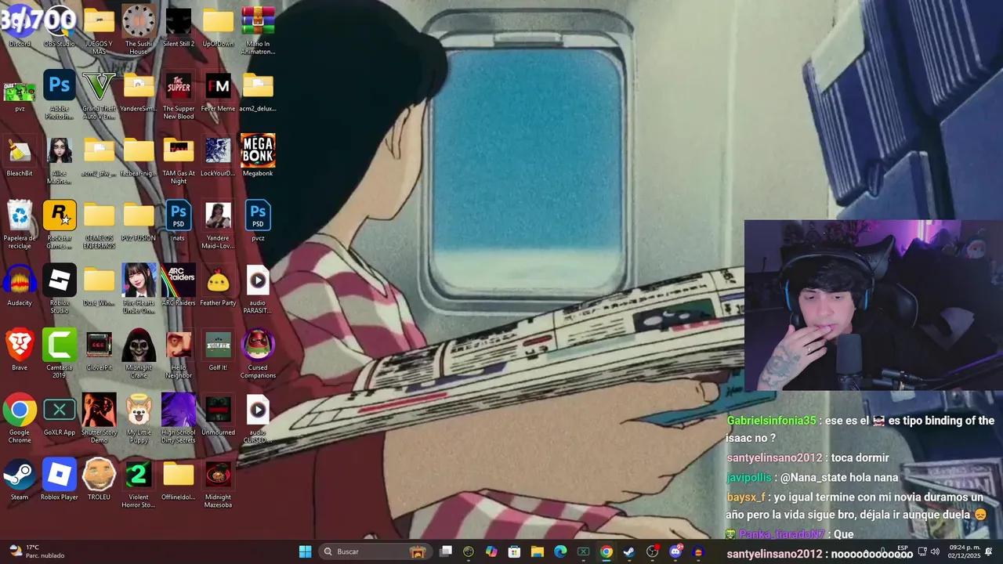Screen dimensions: 1003x564
Task: Select the pvcz PSD file
Action: 258,221
